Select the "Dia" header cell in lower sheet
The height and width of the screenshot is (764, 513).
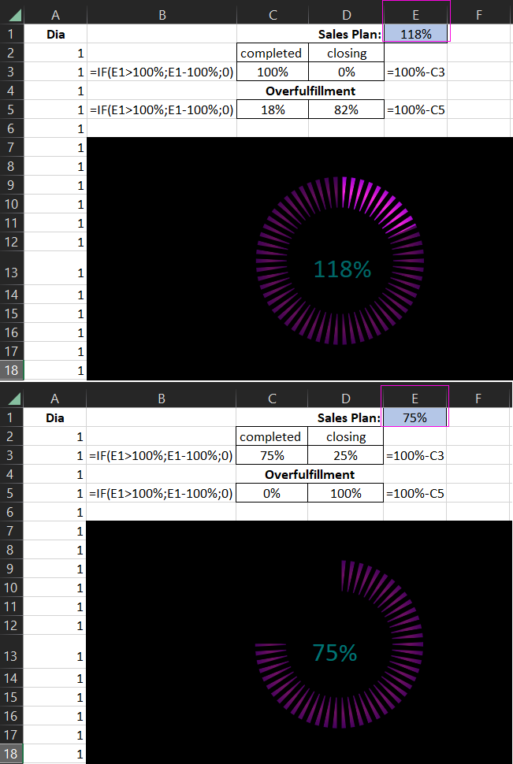pyautogui.click(x=55, y=417)
